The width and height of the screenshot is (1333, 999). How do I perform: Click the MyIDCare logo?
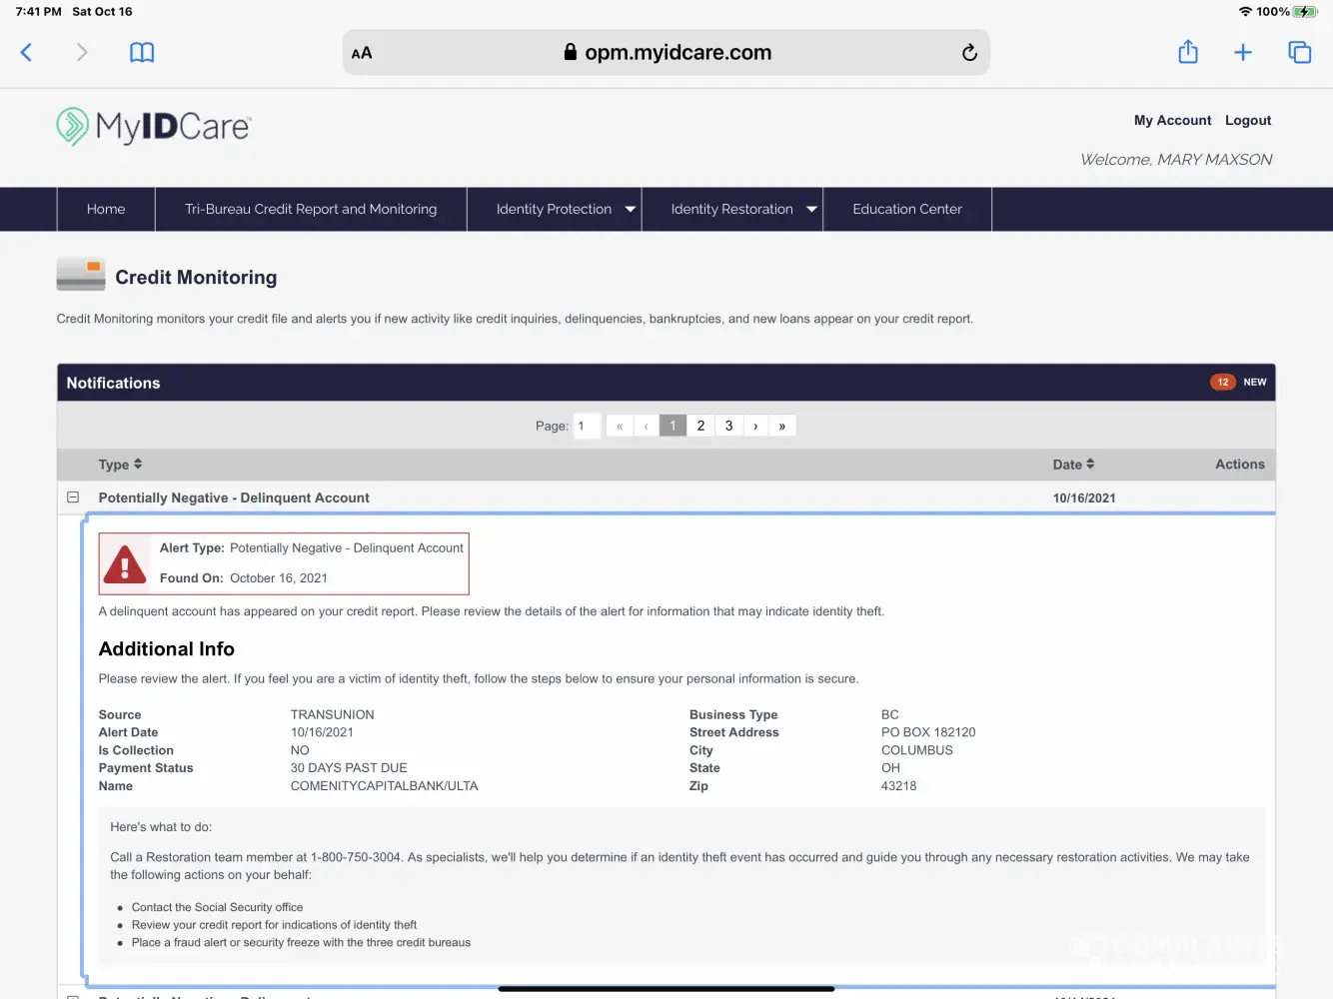point(154,127)
